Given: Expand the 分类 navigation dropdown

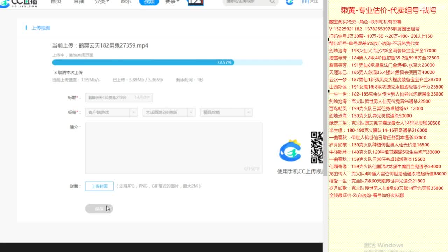Looking at the screenshot, I should (102, 2).
